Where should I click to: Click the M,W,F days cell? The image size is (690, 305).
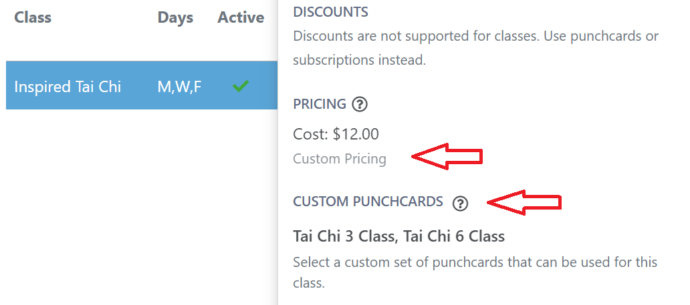click(x=179, y=87)
